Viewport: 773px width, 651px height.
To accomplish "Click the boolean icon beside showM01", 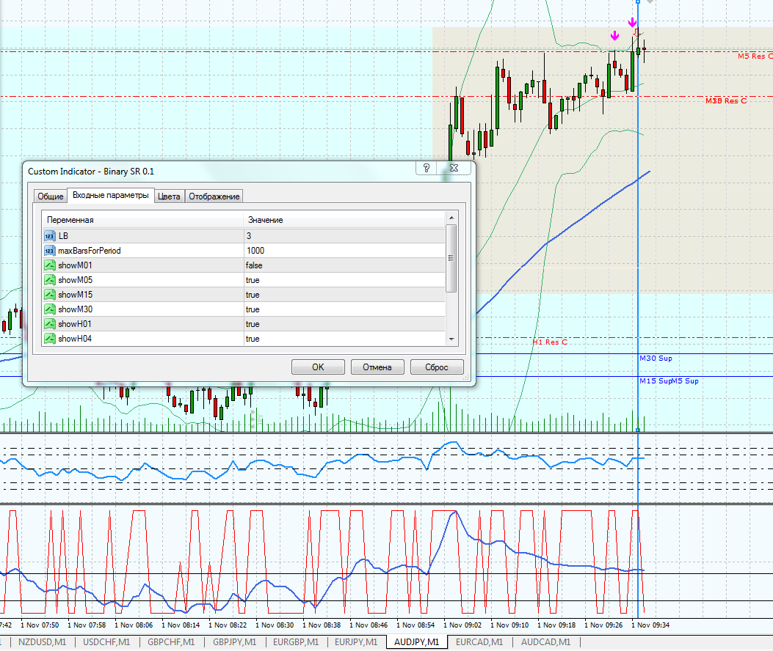I will click(x=50, y=265).
